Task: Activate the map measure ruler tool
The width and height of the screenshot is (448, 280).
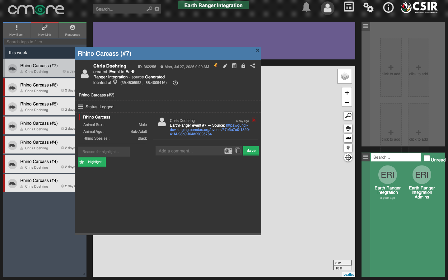Action: click(x=348, y=138)
